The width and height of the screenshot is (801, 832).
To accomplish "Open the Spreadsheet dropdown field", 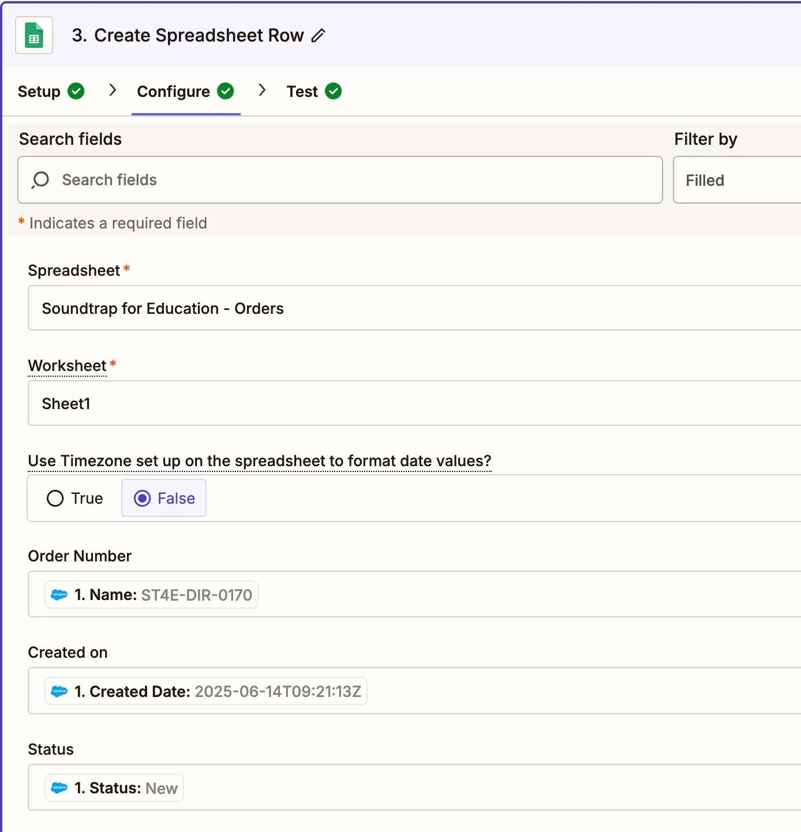I will coord(414,308).
